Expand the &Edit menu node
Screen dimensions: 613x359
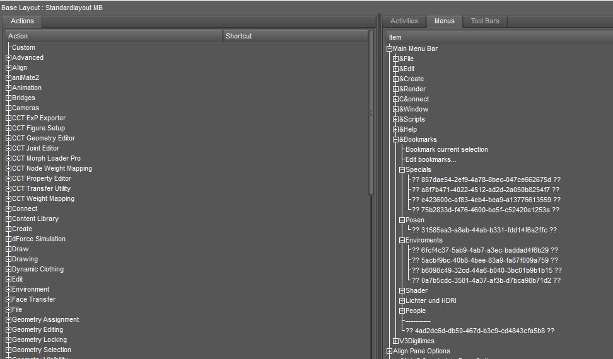coord(395,69)
